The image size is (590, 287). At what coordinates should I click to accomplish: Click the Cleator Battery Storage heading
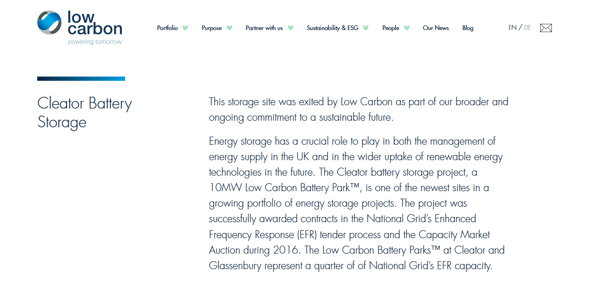click(x=84, y=113)
